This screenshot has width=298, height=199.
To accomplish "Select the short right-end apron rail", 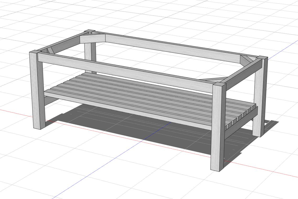I will tap(244, 74).
